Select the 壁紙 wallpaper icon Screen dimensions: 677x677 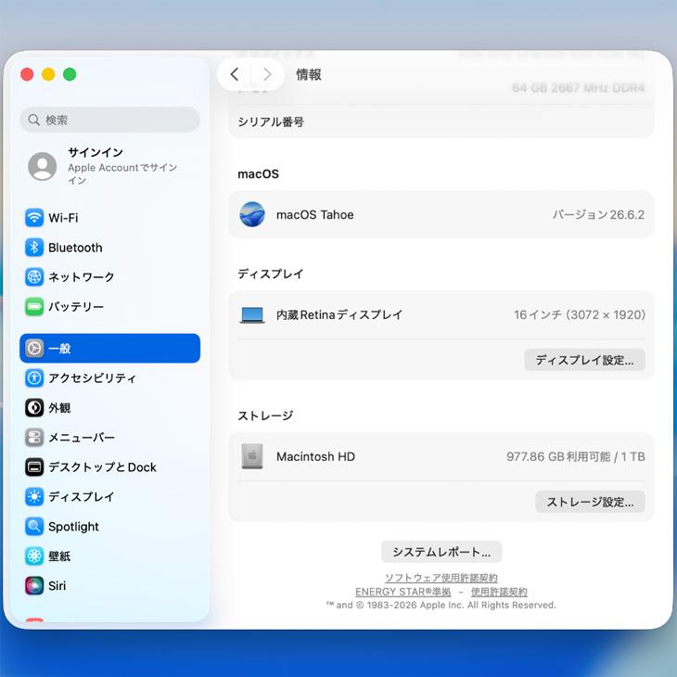coord(34,556)
